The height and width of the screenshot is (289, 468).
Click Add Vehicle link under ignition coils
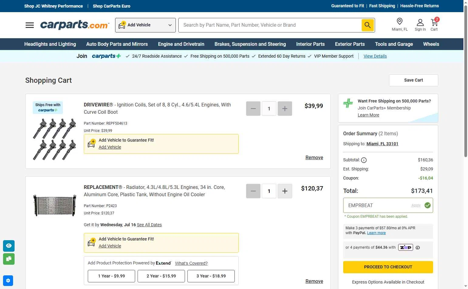coord(110,147)
